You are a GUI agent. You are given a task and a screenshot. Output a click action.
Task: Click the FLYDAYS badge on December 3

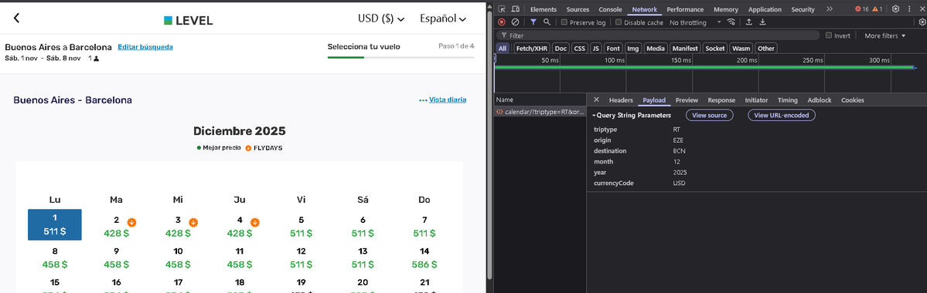[x=193, y=222]
